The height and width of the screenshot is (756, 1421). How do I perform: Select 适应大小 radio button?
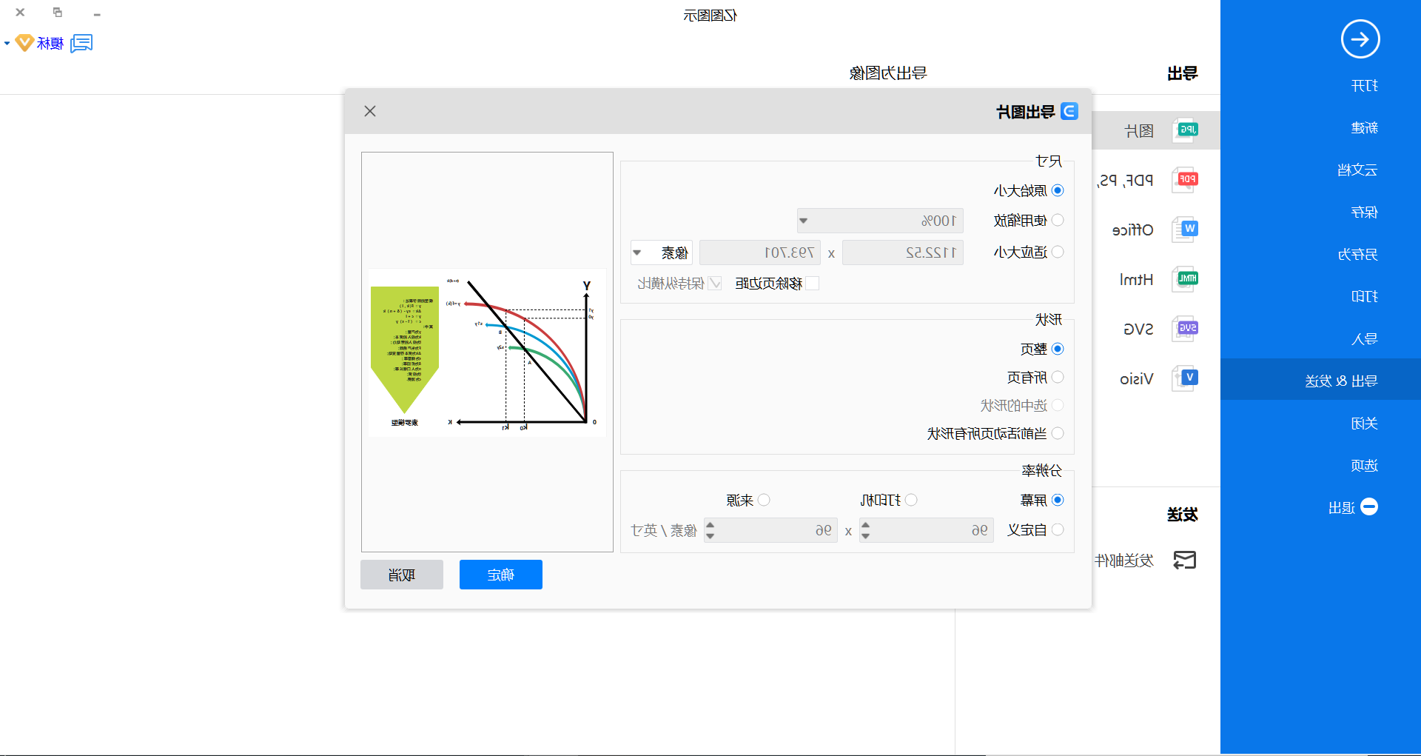[x=1058, y=252]
